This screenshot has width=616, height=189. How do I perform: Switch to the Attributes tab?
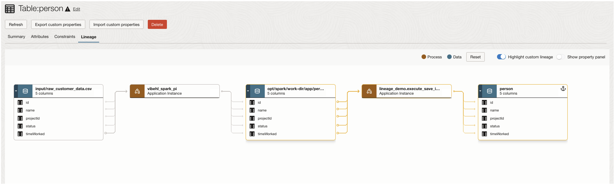39,37
